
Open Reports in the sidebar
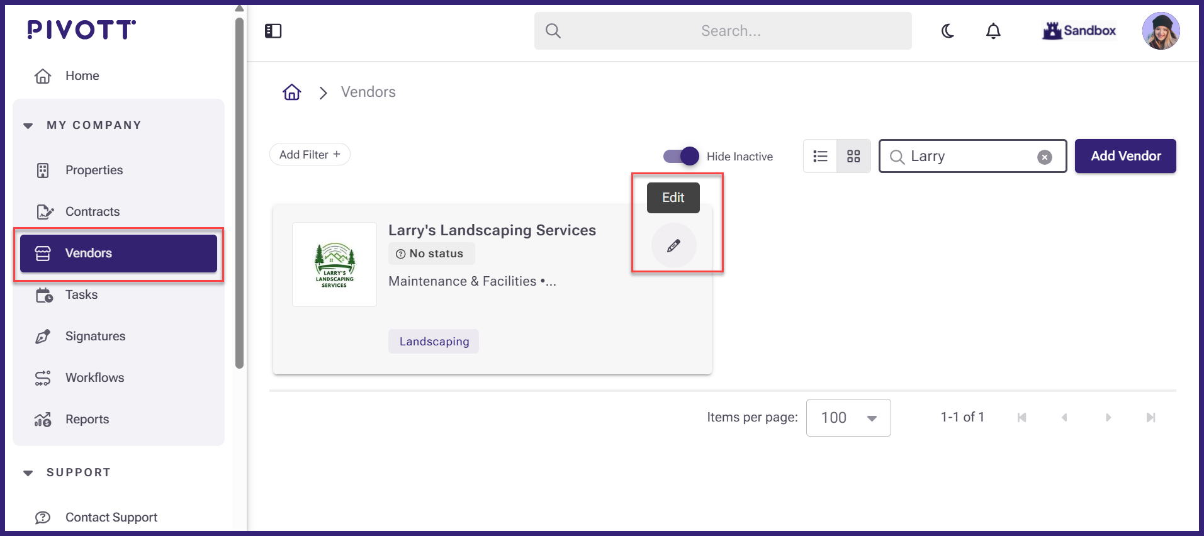pyautogui.click(x=118, y=420)
